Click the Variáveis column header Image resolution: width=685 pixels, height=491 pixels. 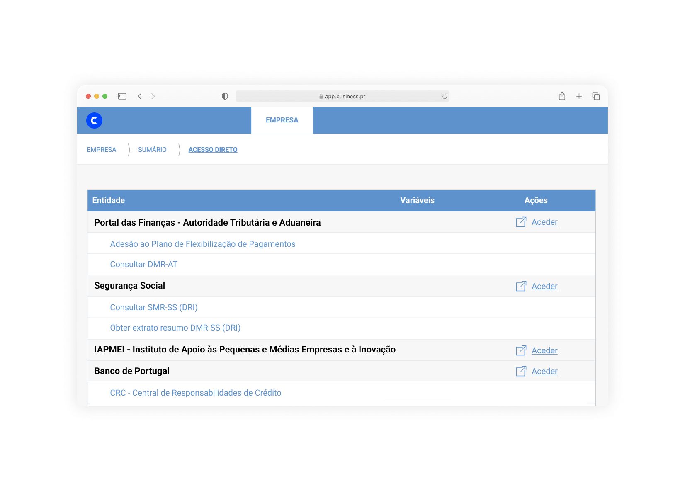tap(417, 200)
